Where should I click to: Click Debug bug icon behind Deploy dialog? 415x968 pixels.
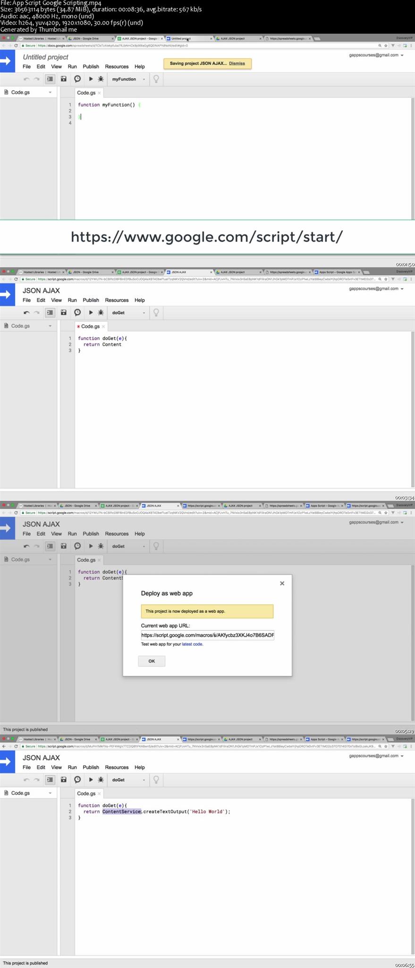point(101,546)
